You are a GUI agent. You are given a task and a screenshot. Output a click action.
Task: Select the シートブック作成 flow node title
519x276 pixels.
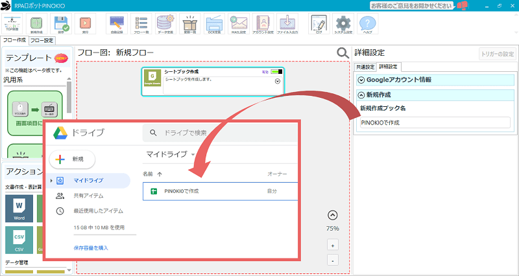coord(182,72)
